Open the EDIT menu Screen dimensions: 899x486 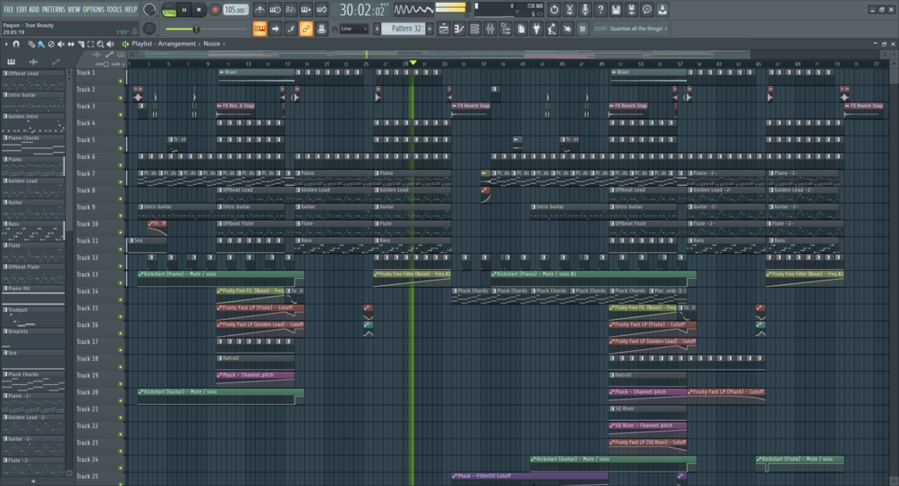click(x=21, y=9)
